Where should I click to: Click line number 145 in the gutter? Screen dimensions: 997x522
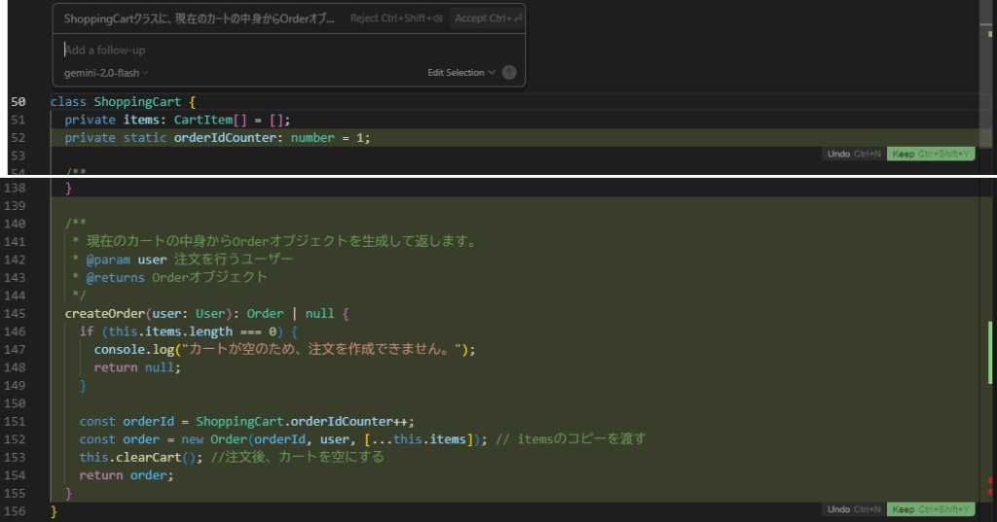pyautogui.click(x=15, y=314)
